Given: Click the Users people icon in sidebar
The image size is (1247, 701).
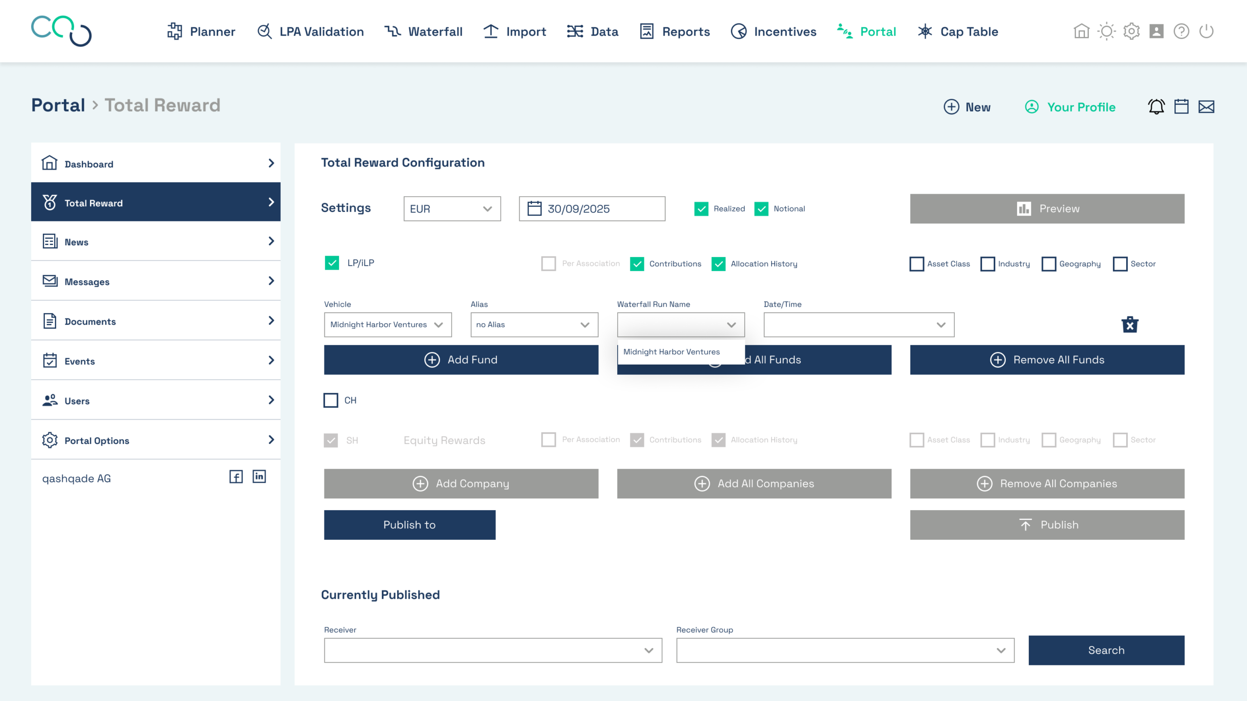Looking at the screenshot, I should coord(50,400).
